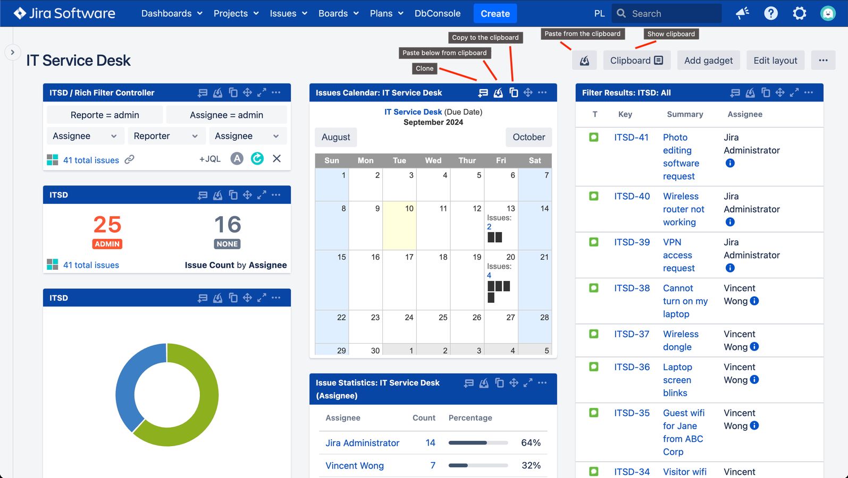
Task: Click the Add gadget button
Action: pyautogui.click(x=708, y=61)
